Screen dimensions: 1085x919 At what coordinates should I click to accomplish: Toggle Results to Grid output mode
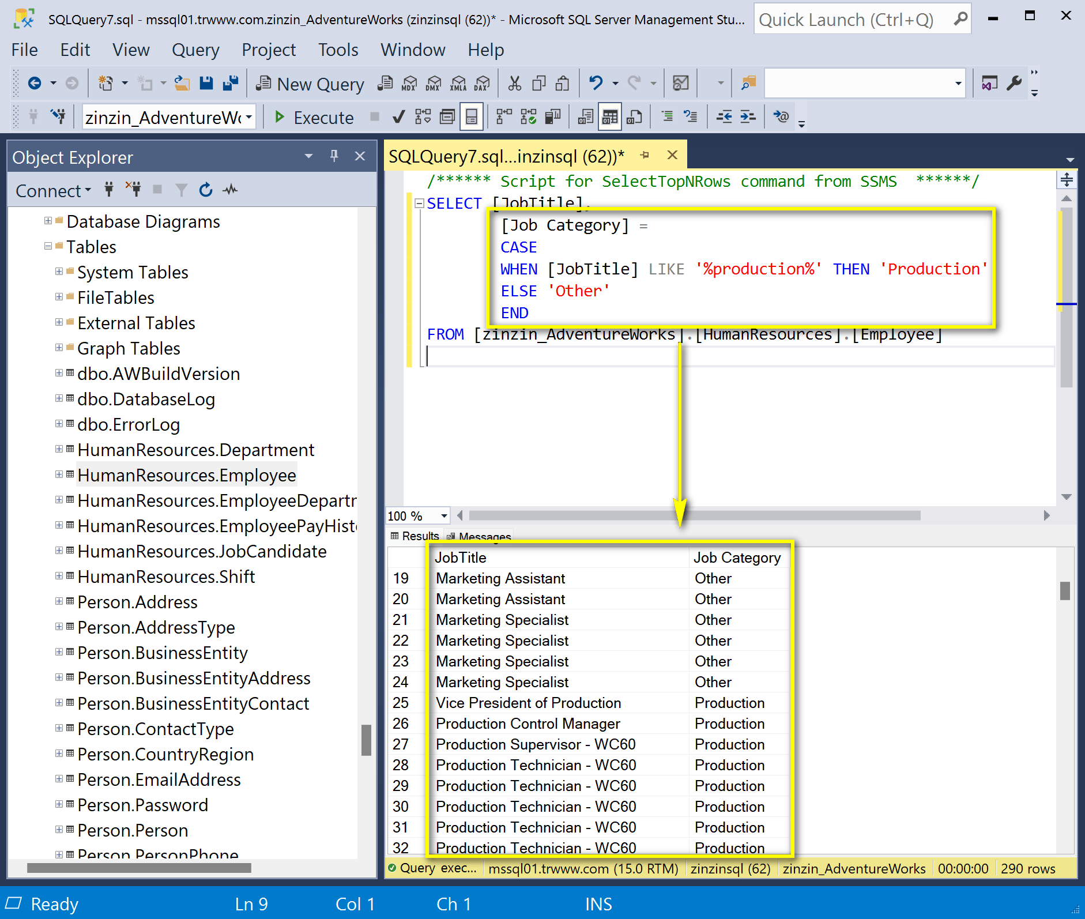tap(610, 117)
